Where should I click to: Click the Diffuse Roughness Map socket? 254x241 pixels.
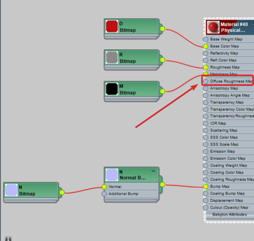(x=206, y=81)
